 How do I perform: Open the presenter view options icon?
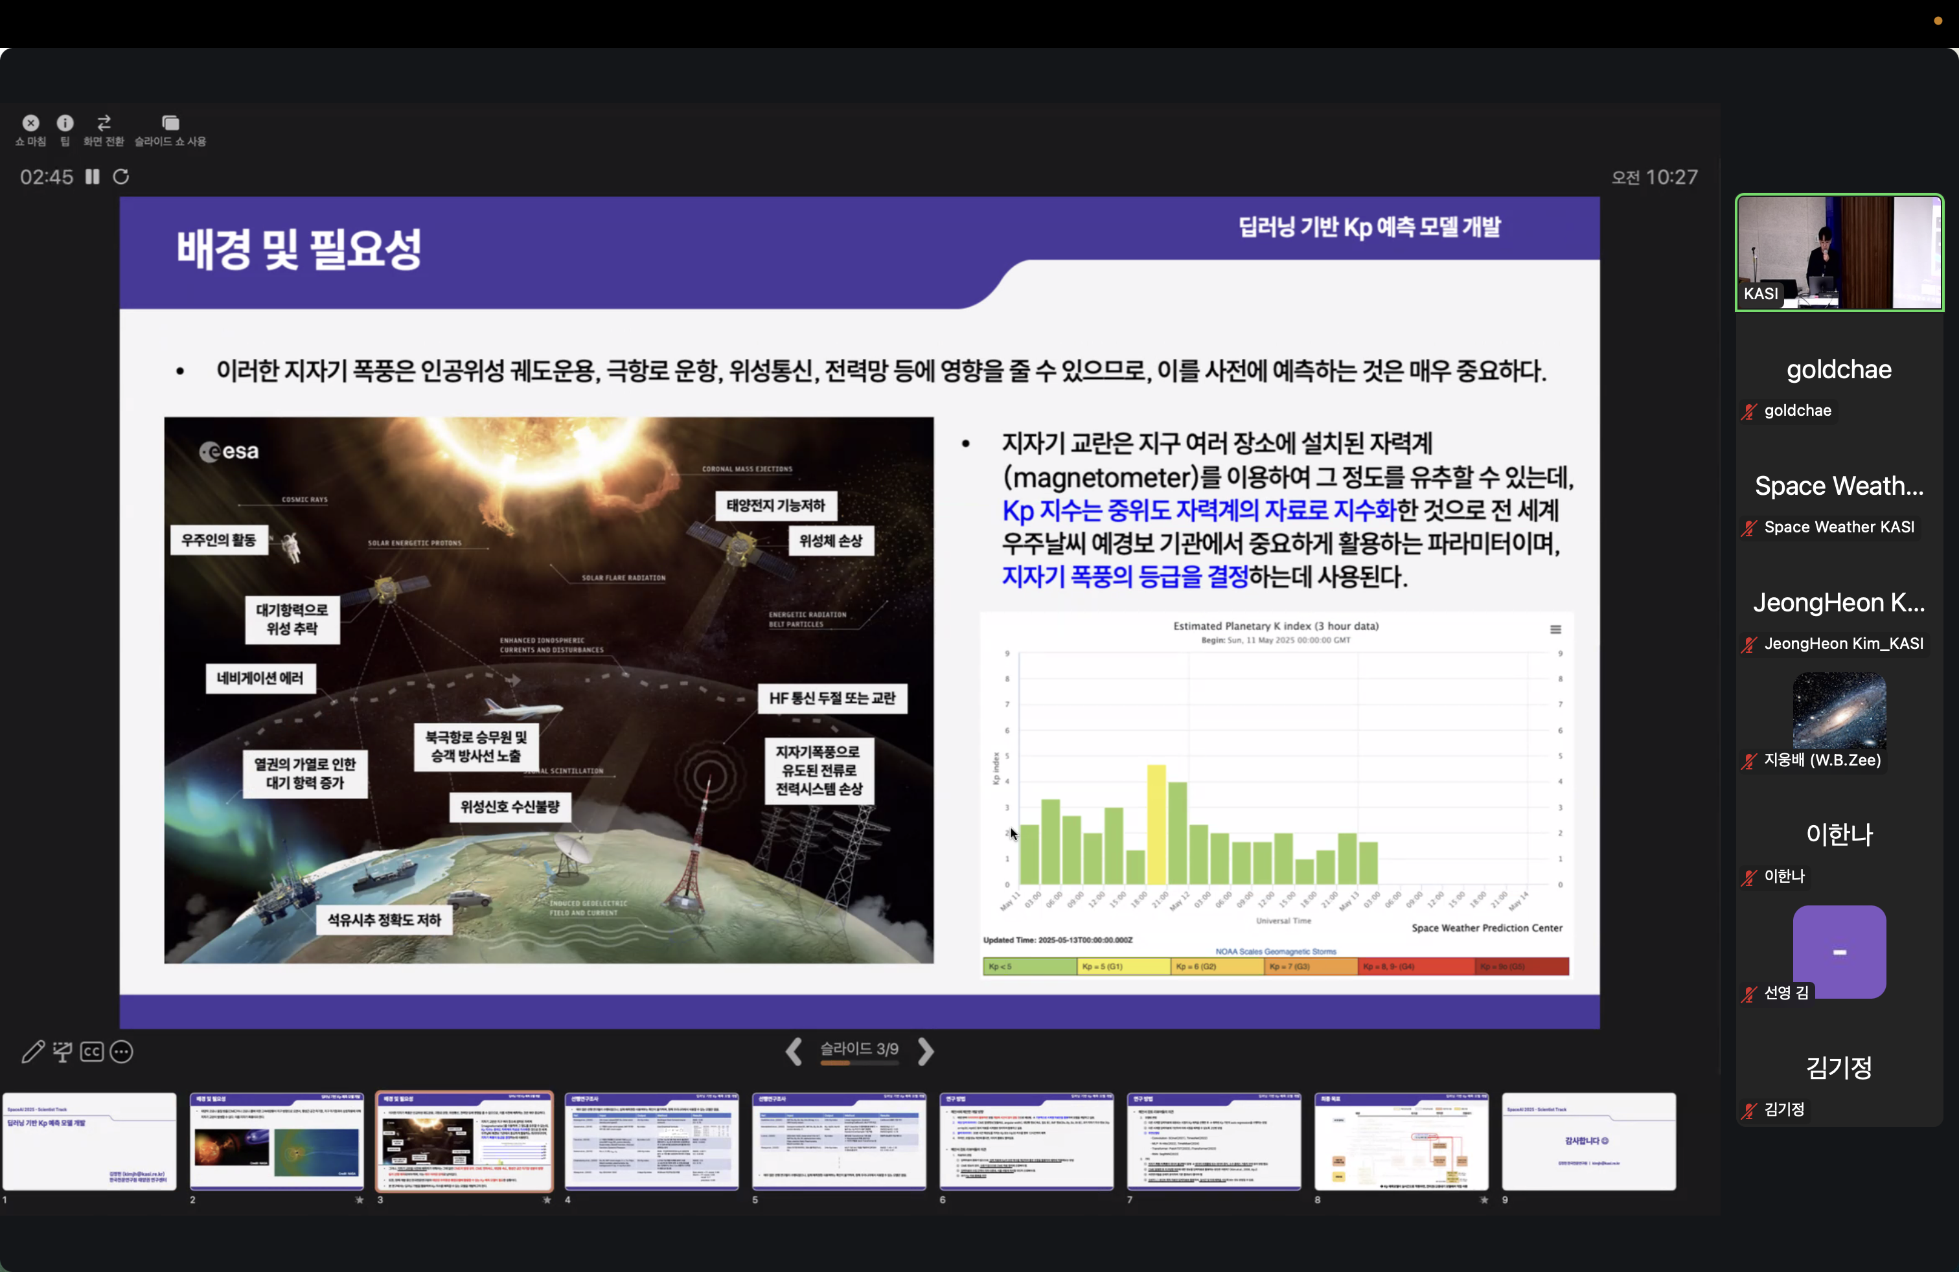pos(63,1052)
